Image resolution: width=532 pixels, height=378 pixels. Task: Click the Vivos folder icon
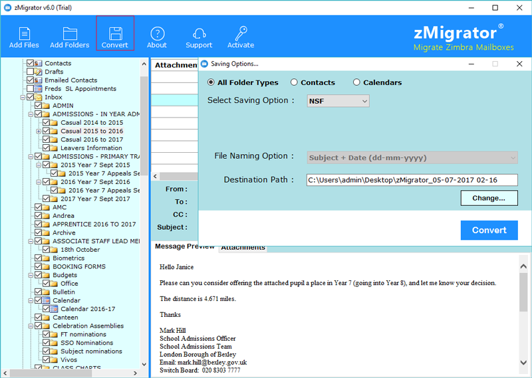[54, 359]
